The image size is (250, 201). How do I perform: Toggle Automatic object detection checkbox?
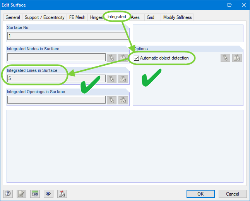coord(136,58)
